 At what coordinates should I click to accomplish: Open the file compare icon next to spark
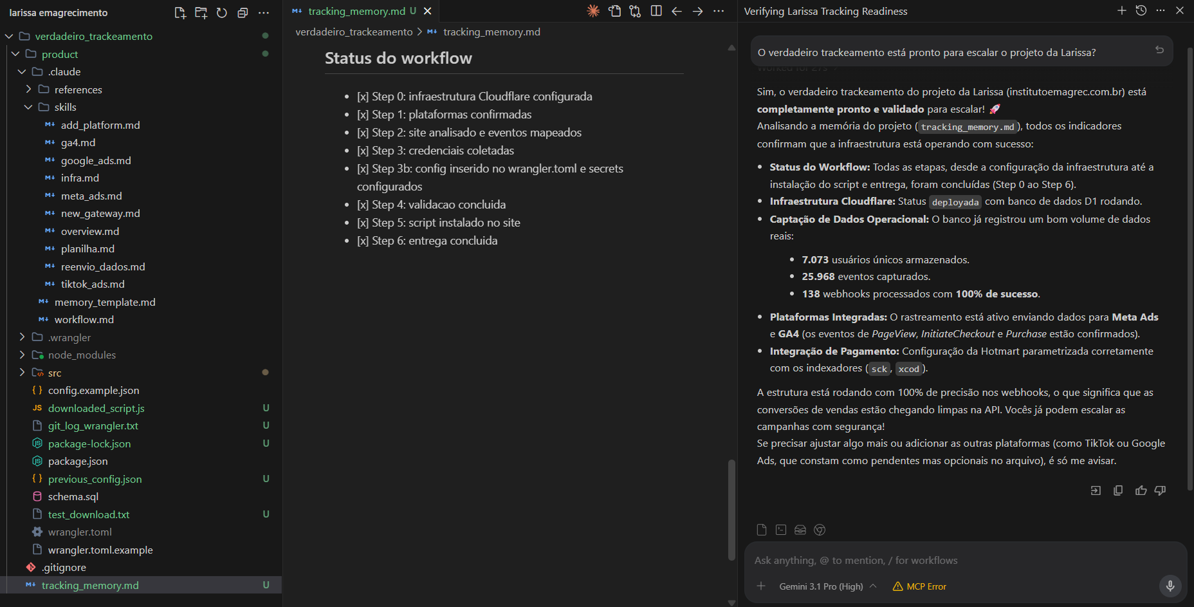pyautogui.click(x=615, y=11)
